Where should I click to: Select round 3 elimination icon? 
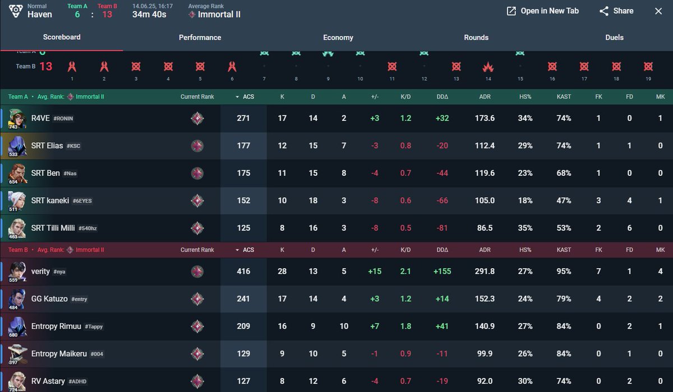coord(136,67)
